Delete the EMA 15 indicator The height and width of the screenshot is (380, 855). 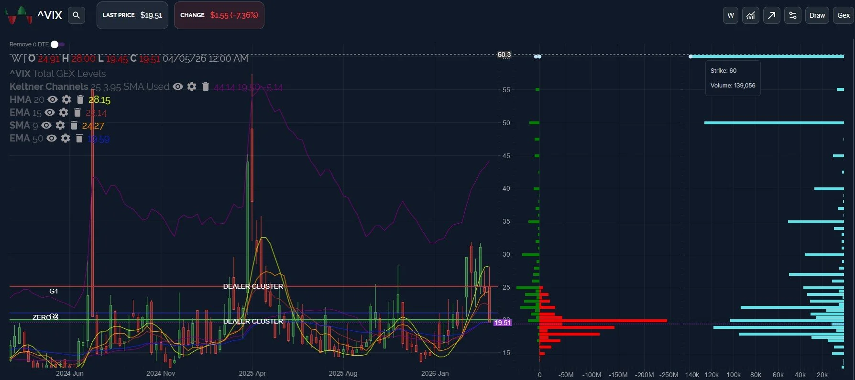(x=77, y=112)
